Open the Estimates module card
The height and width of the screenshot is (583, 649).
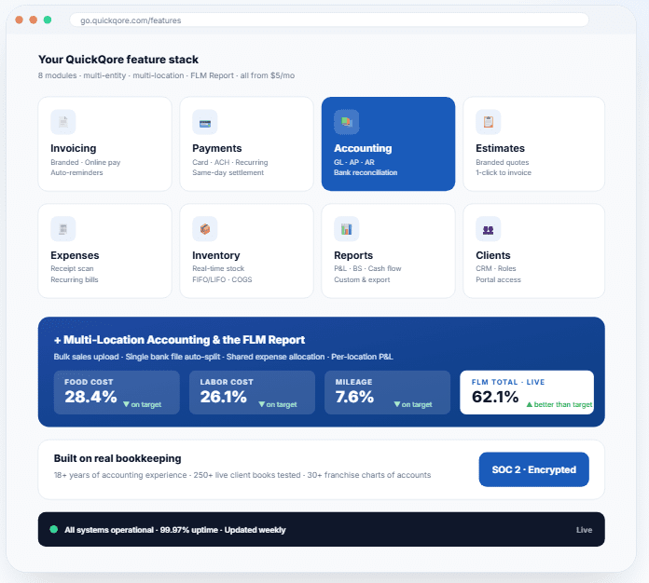(x=534, y=144)
